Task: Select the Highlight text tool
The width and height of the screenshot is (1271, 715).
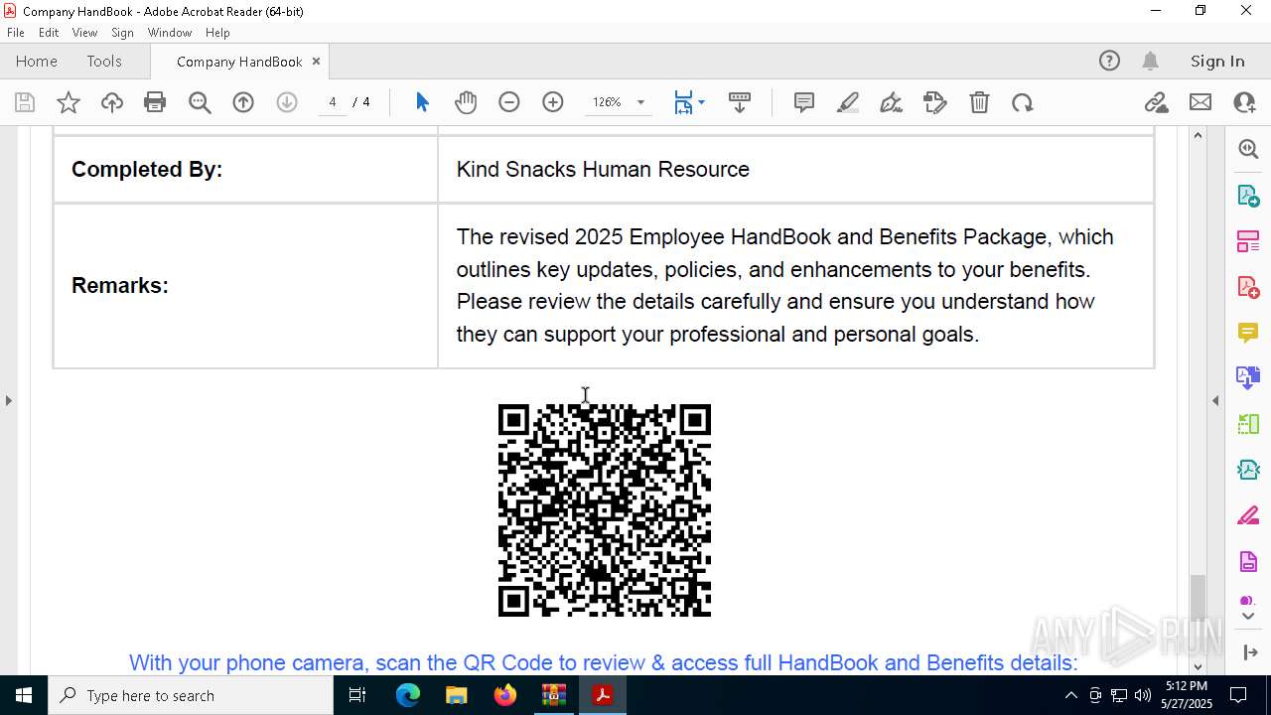Action: click(848, 102)
